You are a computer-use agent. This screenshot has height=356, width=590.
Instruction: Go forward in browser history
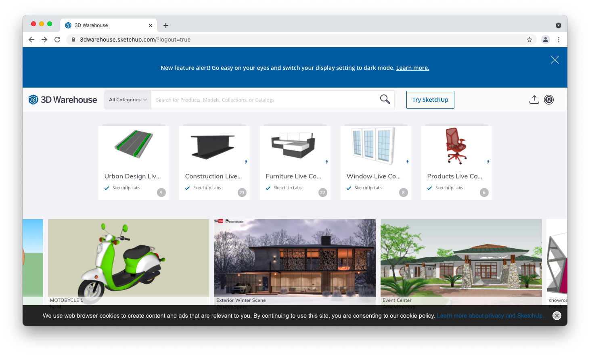(44, 40)
